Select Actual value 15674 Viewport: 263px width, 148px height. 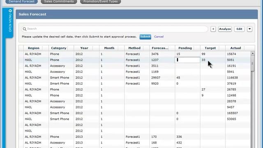click(231, 54)
